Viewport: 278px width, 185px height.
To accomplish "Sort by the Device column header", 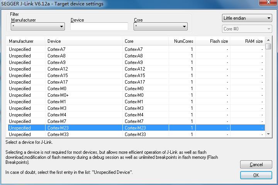I will click(x=84, y=41).
